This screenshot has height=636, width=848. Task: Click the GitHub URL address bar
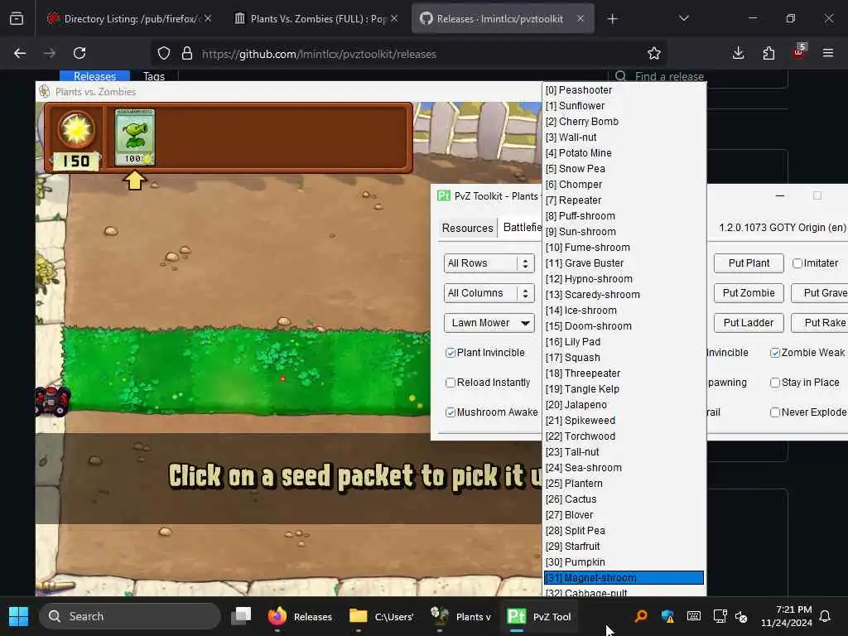coord(408,54)
